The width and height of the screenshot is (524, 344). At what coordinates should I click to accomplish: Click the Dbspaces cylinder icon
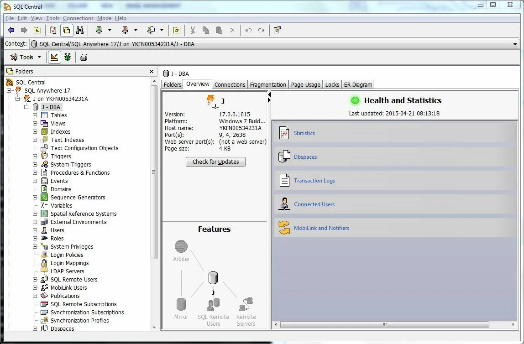point(283,156)
